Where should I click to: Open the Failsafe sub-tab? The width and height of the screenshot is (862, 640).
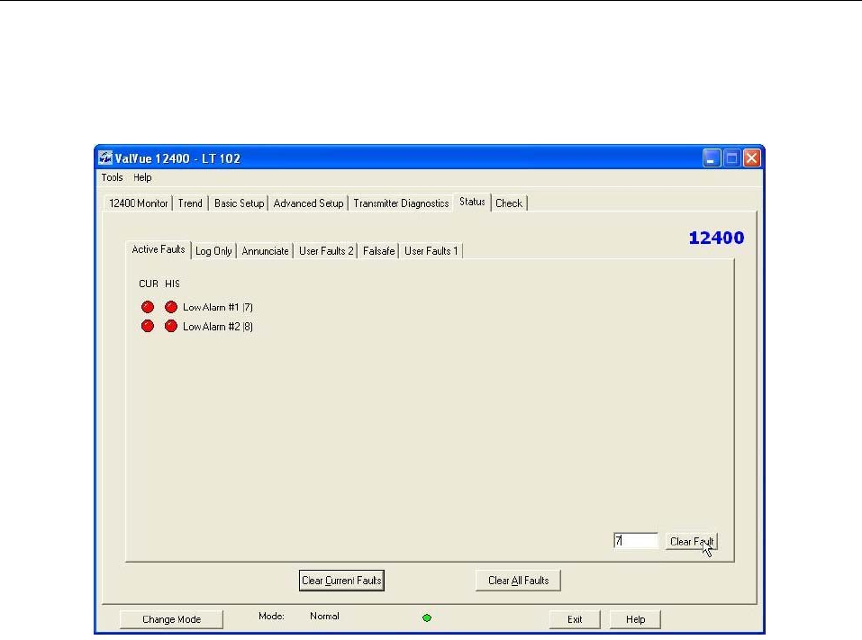(x=379, y=251)
